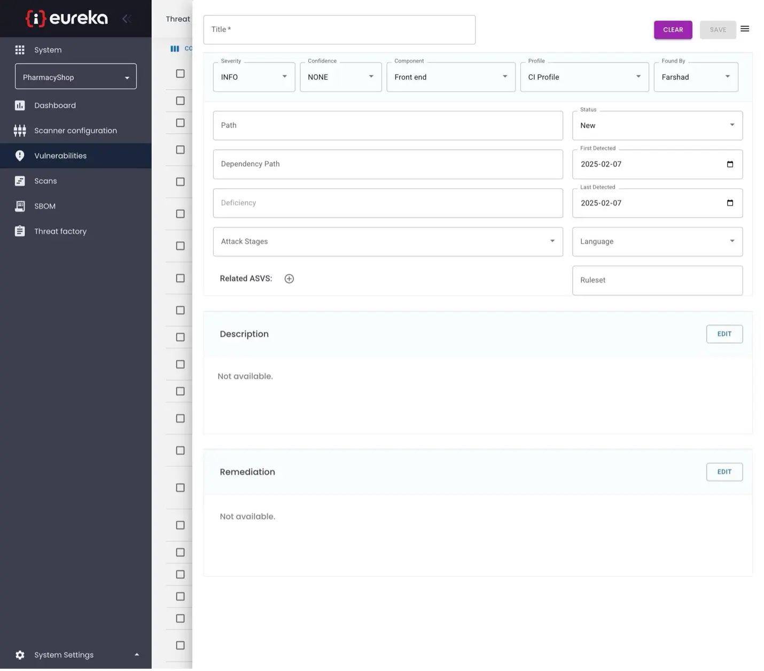Image resolution: width=764 pixels, height=671 pixels.
Task: Add a Related ASVS entry with the plus icon
Action: pos(289,278)
